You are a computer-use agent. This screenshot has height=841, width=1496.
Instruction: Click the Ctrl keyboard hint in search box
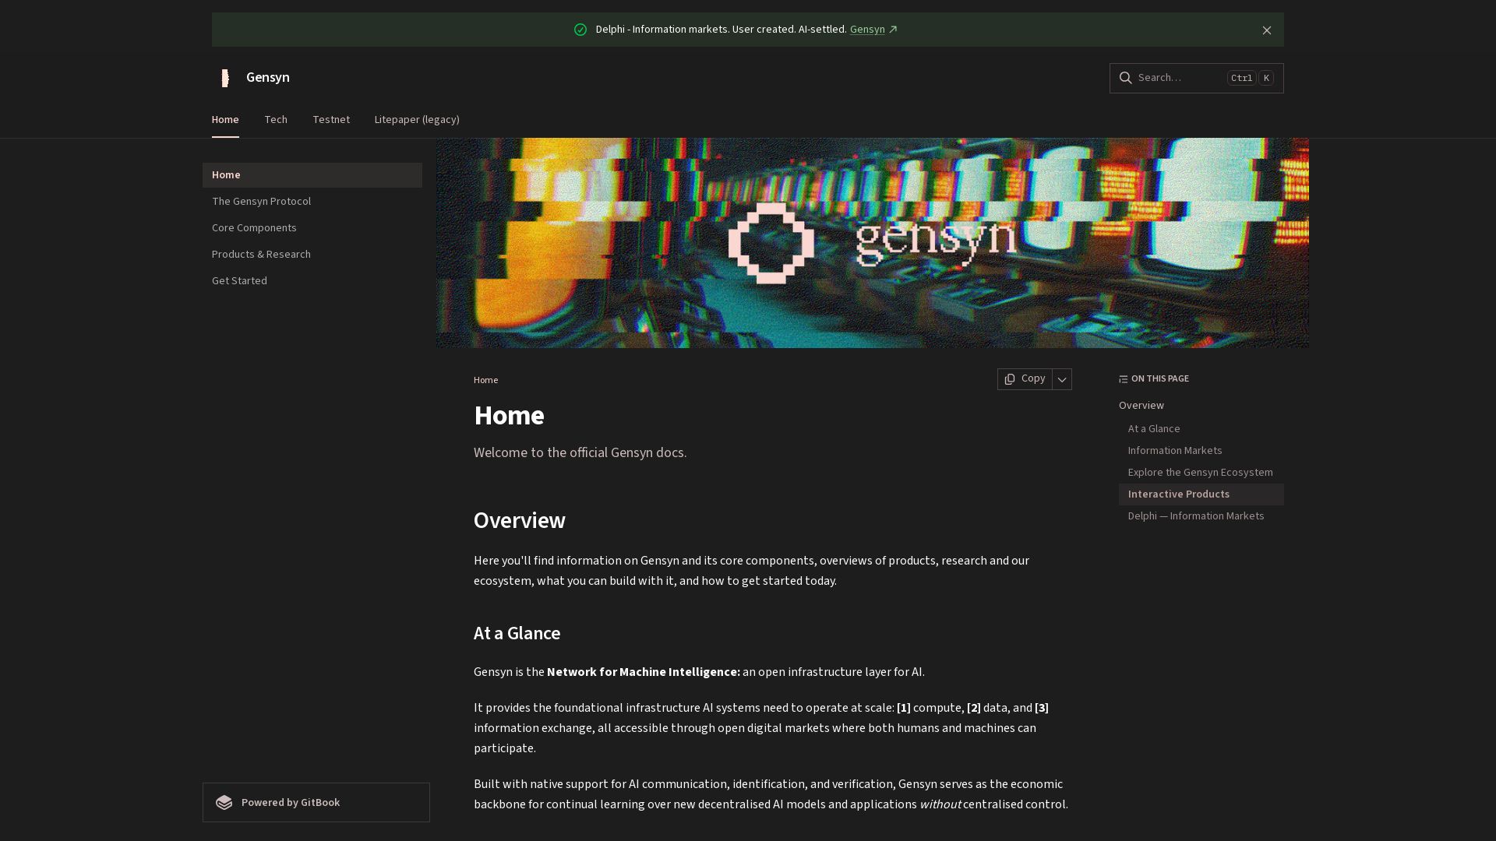[1241, 78]
